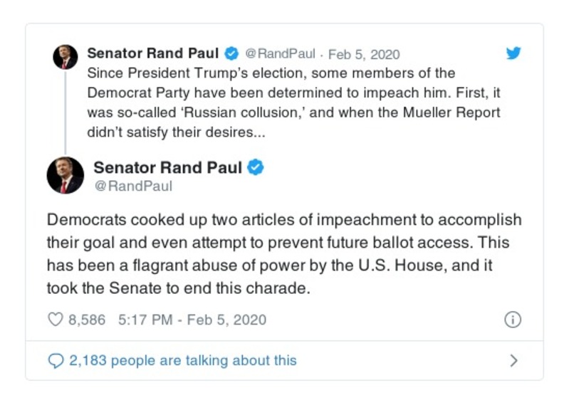Click the blue speech bubble icon
569x415 pixels.
[x=56, y=360]
